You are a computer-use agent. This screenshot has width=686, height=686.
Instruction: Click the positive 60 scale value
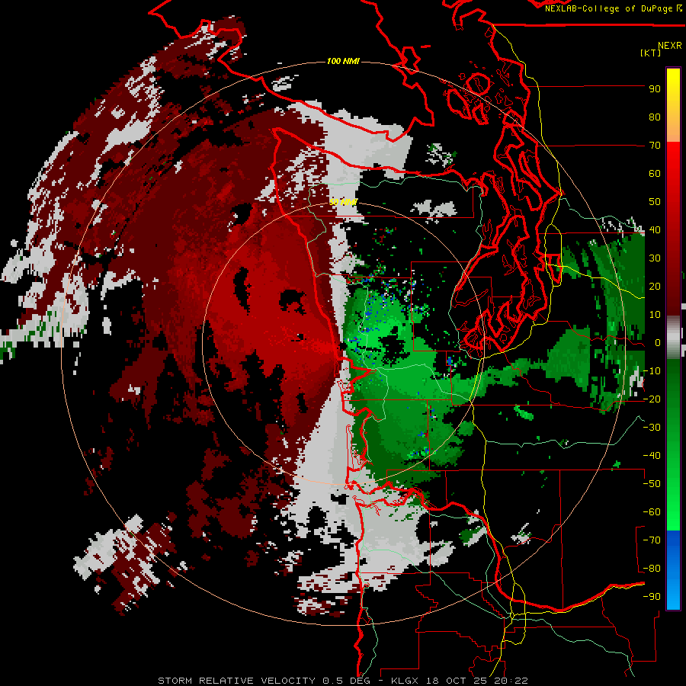(x=655, y=174)
